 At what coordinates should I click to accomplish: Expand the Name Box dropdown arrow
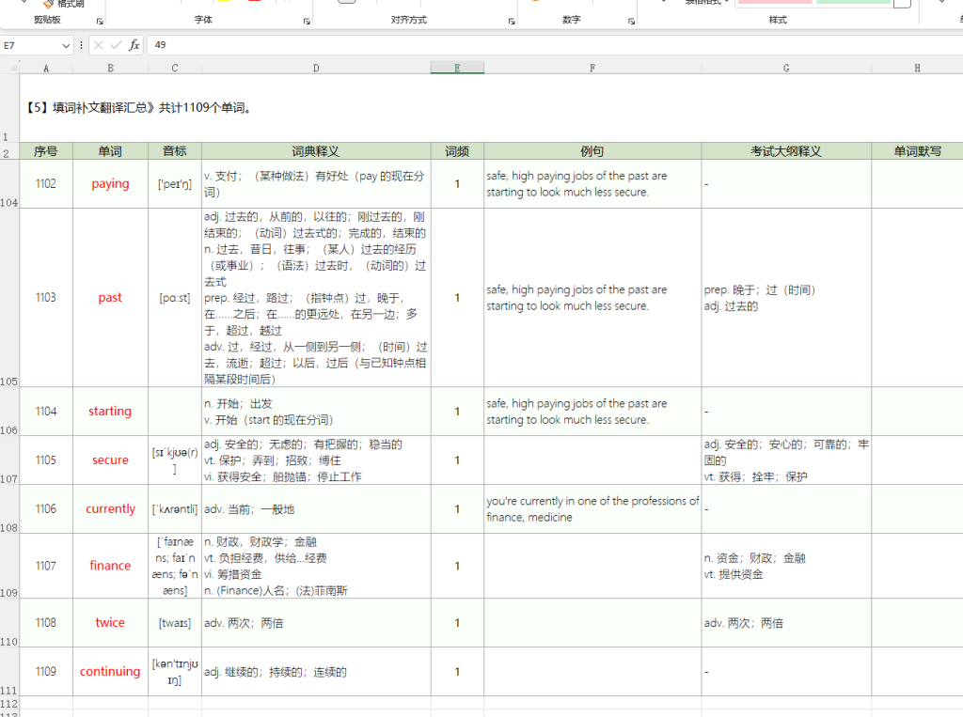pyautogui.click(x=66, y=45)
